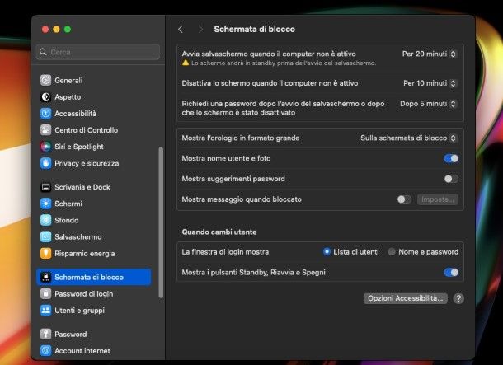Click the Sfondo wallpaper icon
This screenshot has width=503, height=365.
click(x=45, y=220)
